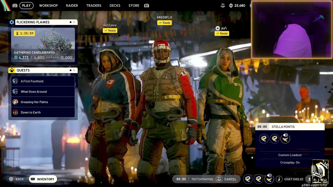The image size is (333, 187).
Task: Select first page dot in Quests header
Action: click(71, 70)
